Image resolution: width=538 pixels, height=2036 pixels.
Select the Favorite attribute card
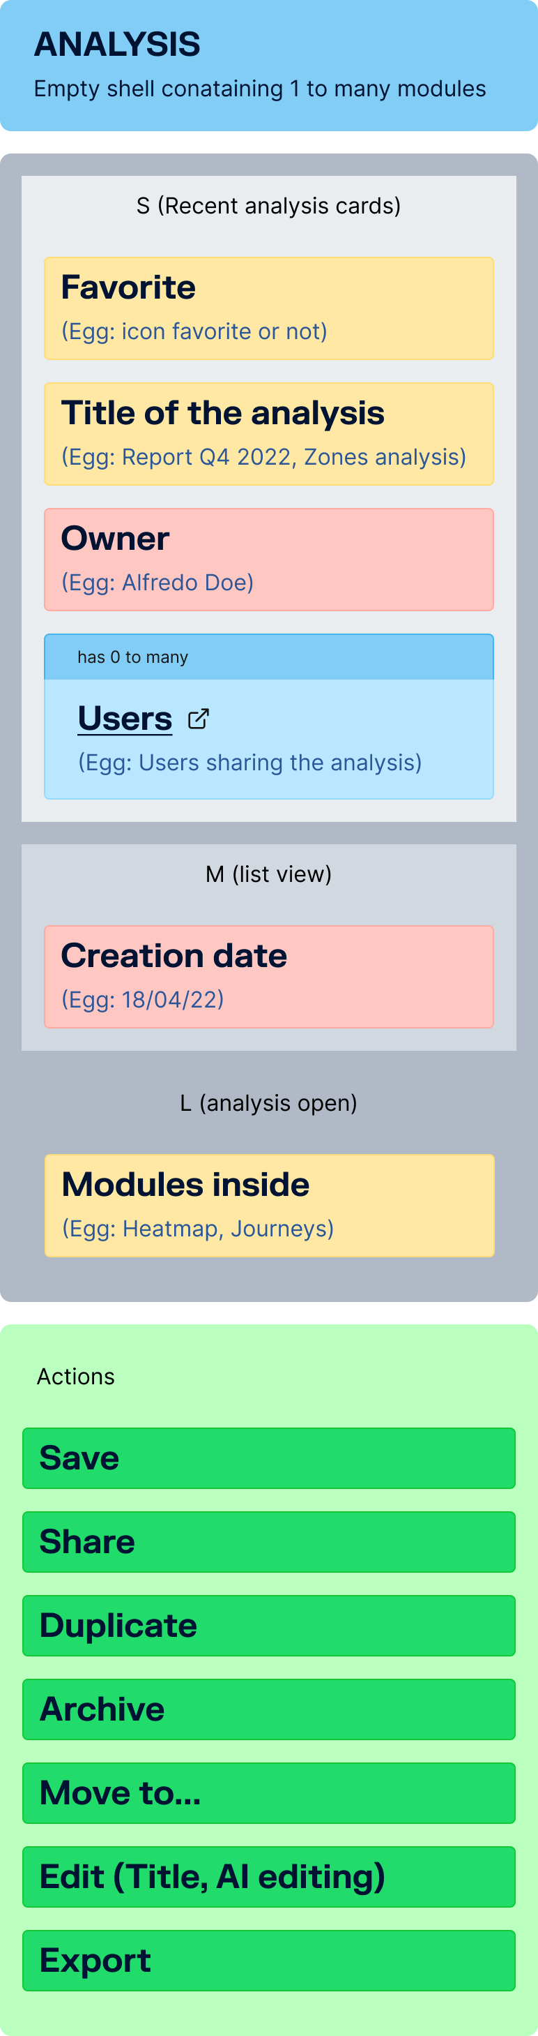pos(268,308)
